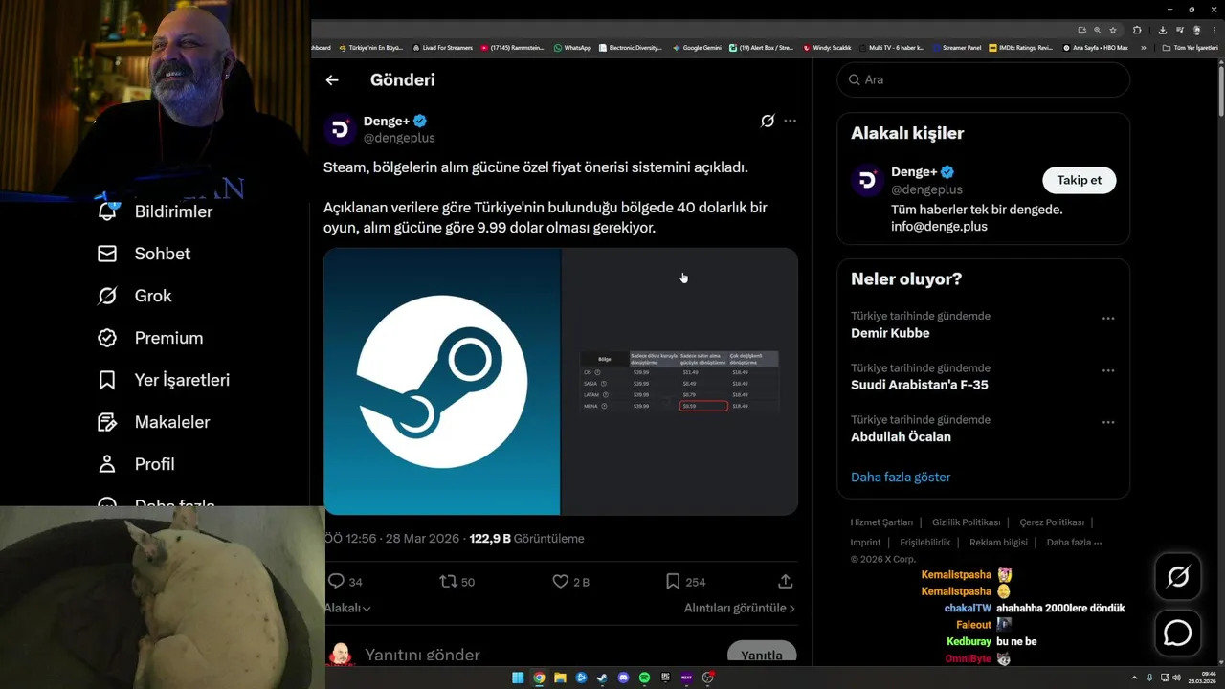1225x689 pixels.
Task: Open the Denge+ profile in Alakalı kişiler
Action: [914, 172]
